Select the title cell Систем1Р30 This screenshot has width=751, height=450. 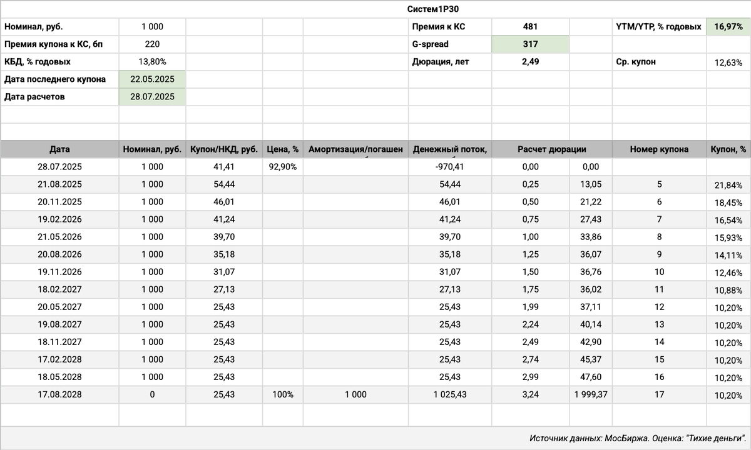click(433, 9)
